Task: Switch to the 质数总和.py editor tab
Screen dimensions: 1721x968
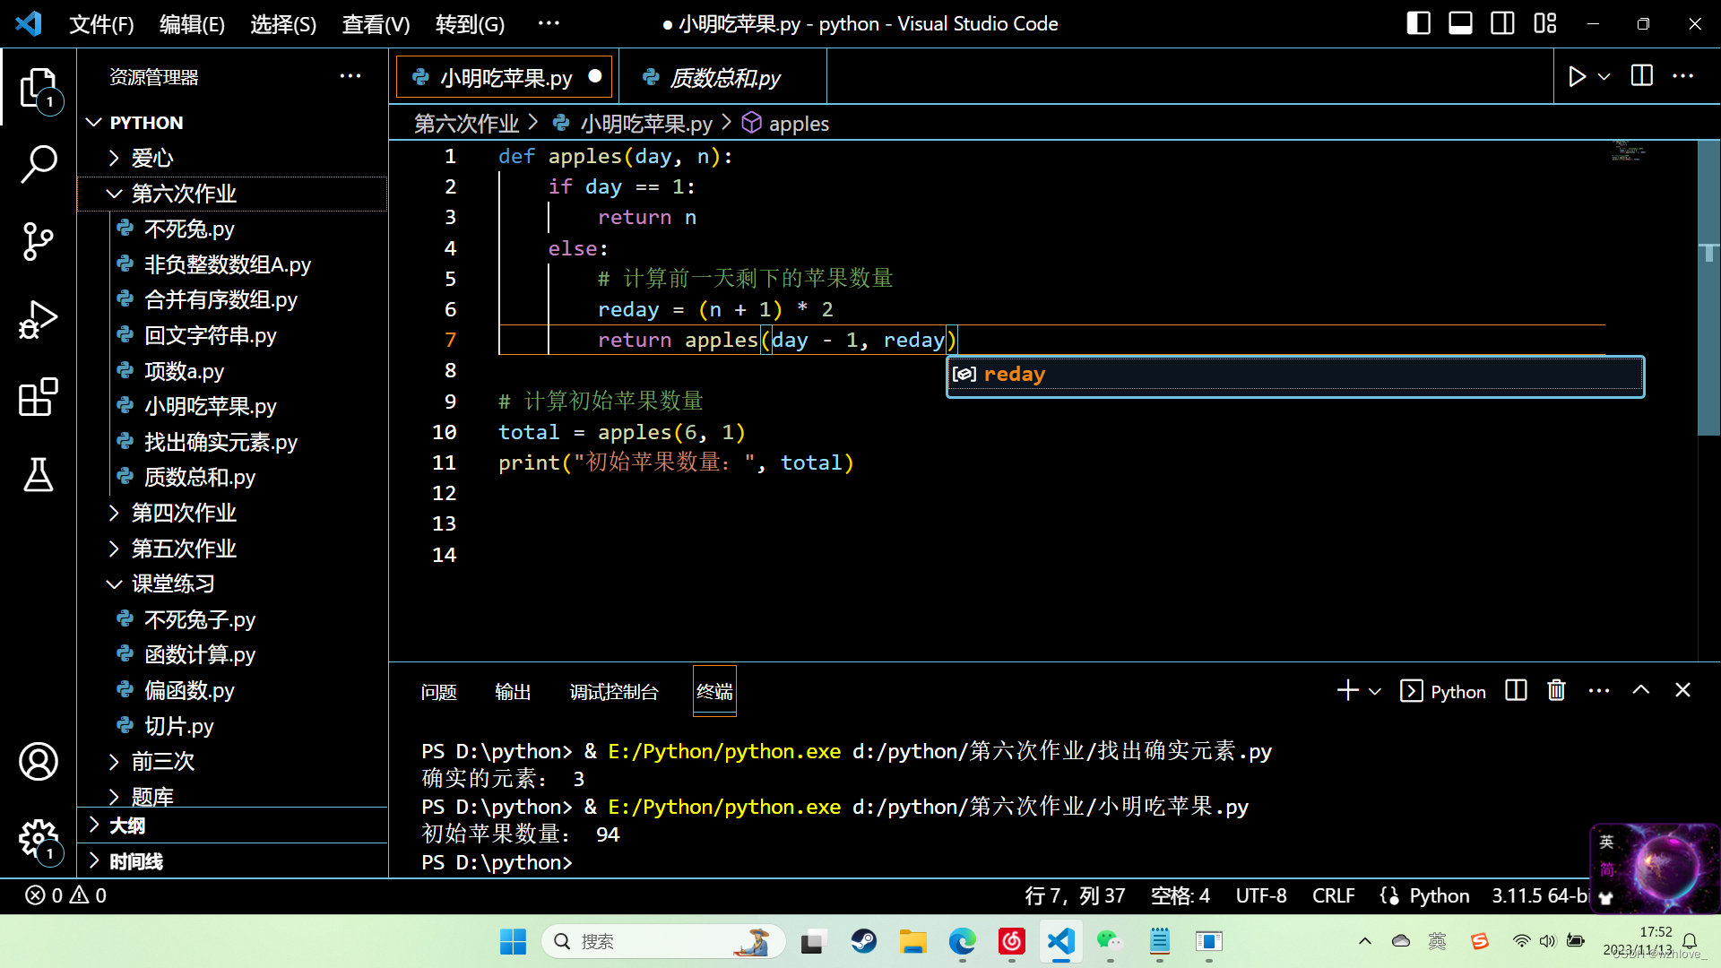Action: (x=722, y=78)
